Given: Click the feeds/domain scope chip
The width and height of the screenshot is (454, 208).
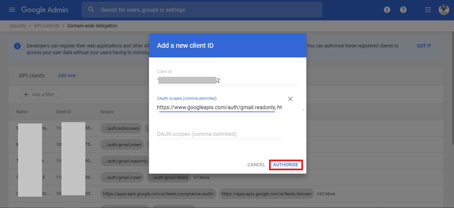Looking at the screenshot, I should click(x=266, y=194).
